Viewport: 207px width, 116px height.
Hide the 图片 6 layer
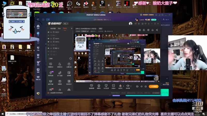pos(48,48)
